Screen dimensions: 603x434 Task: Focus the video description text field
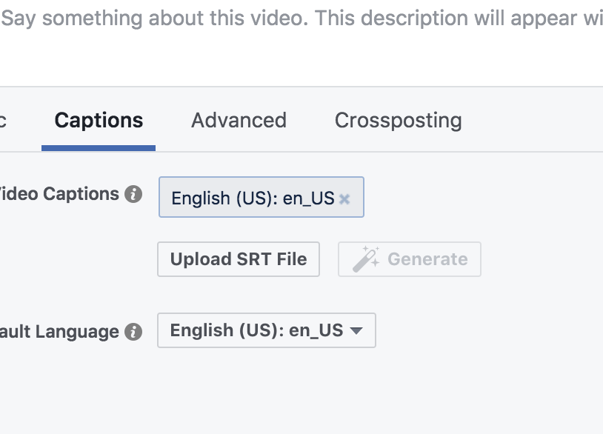pyautogui.click(x=301, y=42)
